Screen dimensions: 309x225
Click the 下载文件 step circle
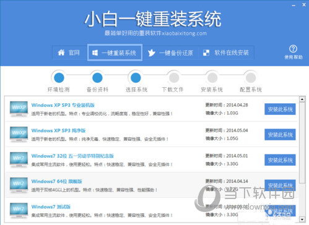pos(174,78)
